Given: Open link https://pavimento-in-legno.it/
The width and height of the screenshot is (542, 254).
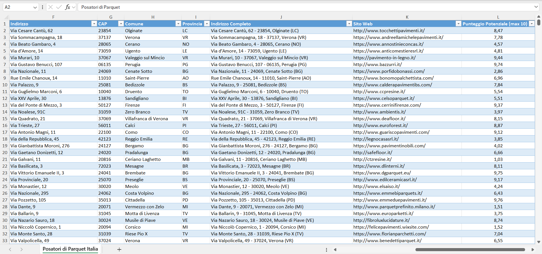Looking at the screenshot, I should tap(384, 58).
